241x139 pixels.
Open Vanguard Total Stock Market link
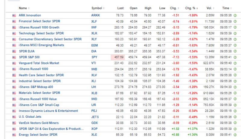pos(39,63)
